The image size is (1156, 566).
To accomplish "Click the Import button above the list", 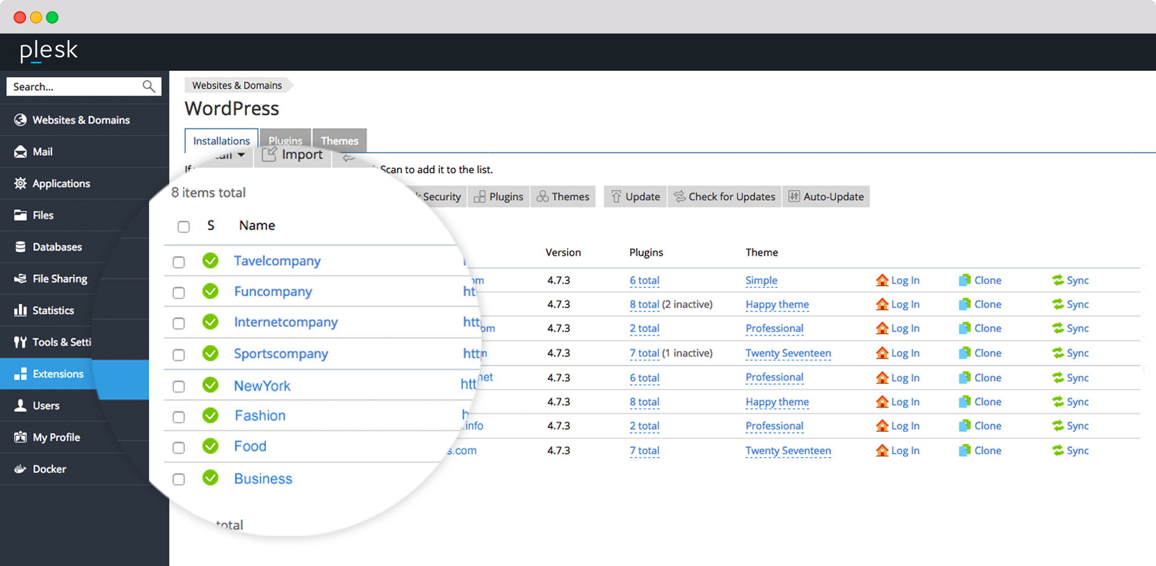I will coord(292,155).
